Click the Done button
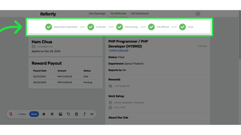Viewport: 241px width, 135px height. 34,114
